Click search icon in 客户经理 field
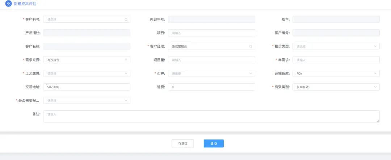Screen dimensions: 391x160 pos(251,46)
